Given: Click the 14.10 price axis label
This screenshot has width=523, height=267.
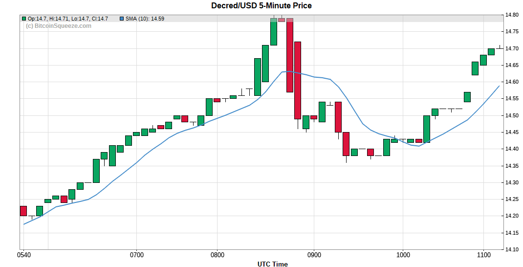Looking at the screenshot, I should click(512, 250).
